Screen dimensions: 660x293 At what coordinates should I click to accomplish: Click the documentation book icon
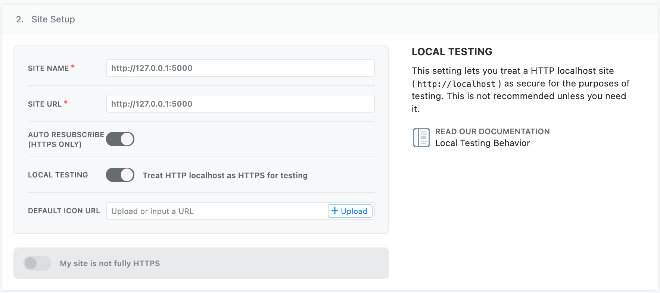[421, 138]
